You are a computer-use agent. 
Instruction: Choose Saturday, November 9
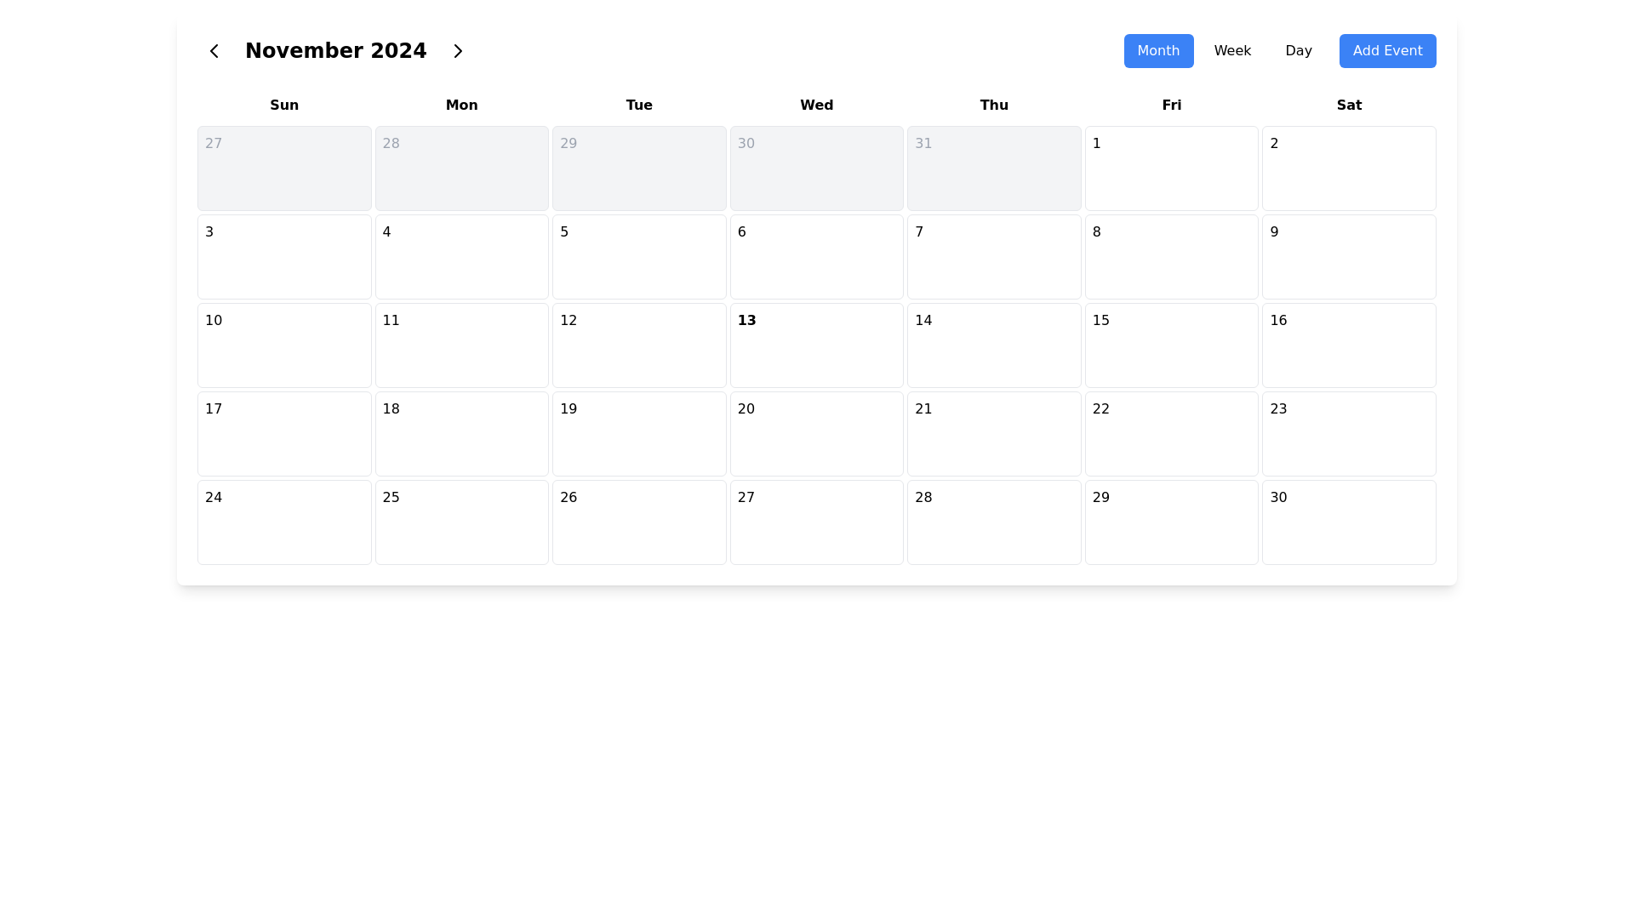[x=1348, y=256]
